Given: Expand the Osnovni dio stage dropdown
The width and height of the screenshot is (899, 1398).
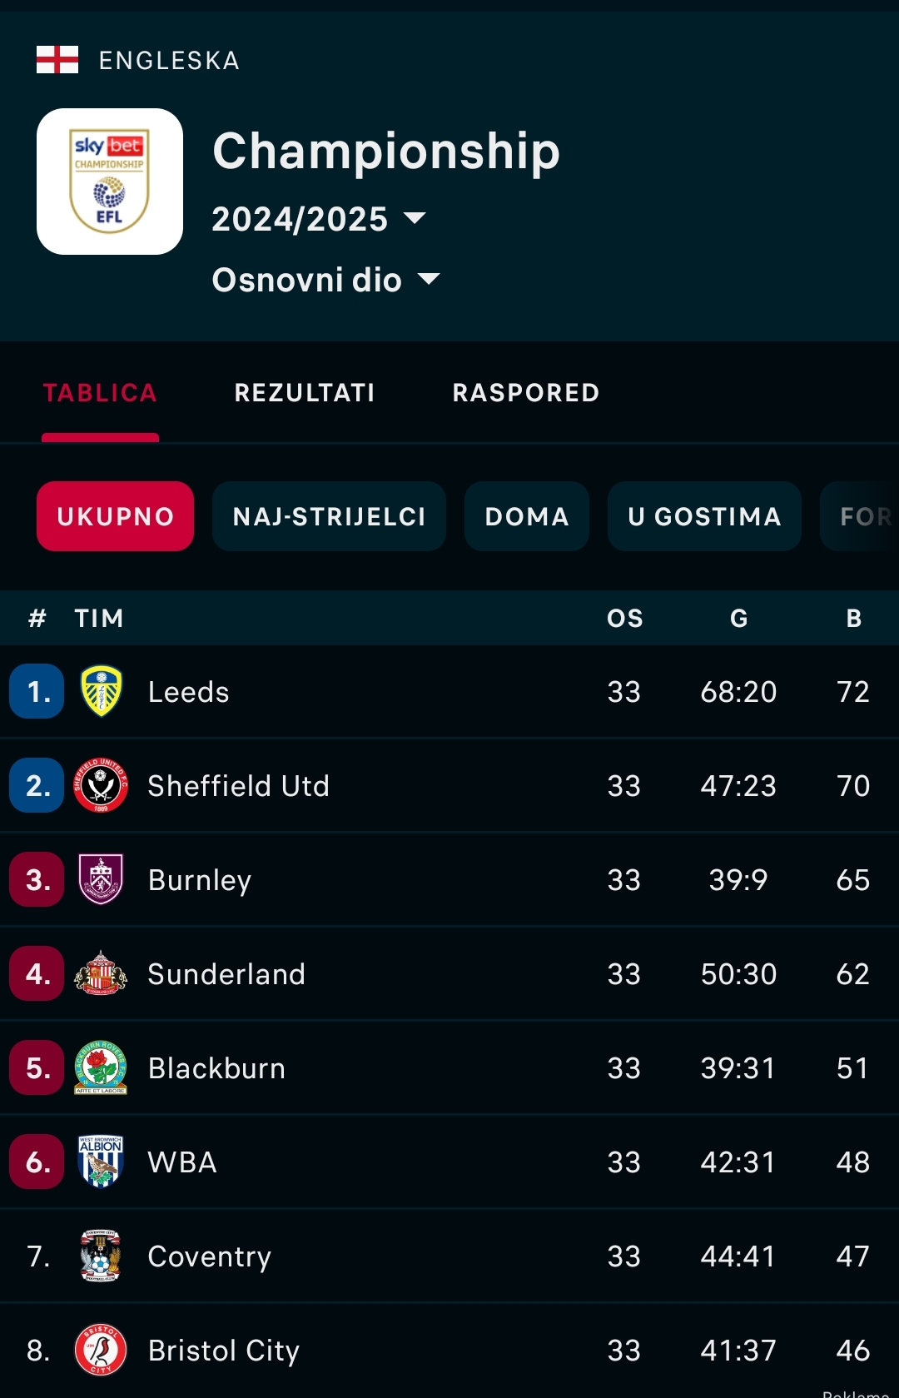Looking at the screenshot, I should 325,280.
